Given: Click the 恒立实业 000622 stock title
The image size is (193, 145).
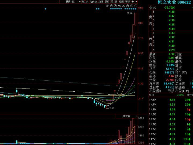Looking at the screenshot, I should pos(174,2).
